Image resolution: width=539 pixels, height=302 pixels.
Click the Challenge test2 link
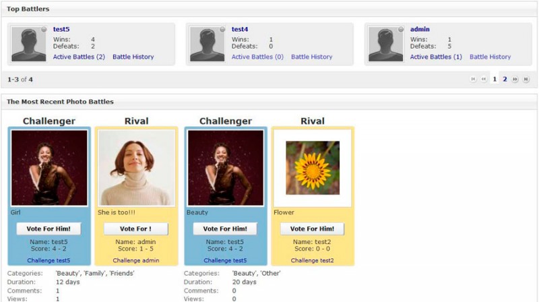(312, 260)
